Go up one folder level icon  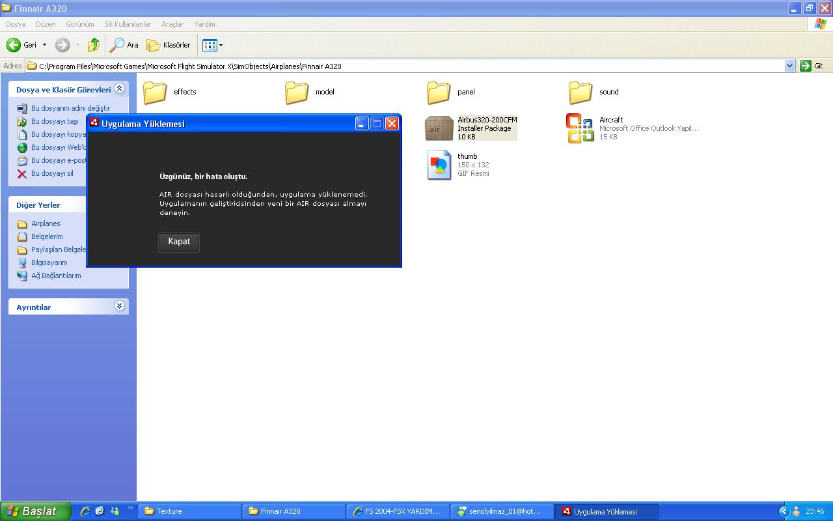point(94,45)
